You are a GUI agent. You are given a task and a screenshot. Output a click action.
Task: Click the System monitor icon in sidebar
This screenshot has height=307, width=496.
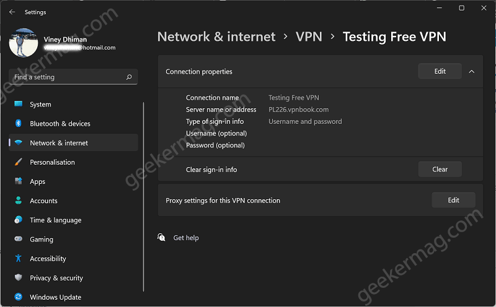tap(19, 104)
